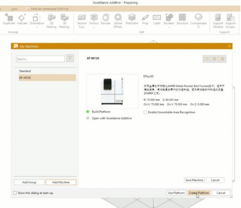241x208 pixels.
Task: Open the View ribbon tab
Action: (x=14, y=9)
